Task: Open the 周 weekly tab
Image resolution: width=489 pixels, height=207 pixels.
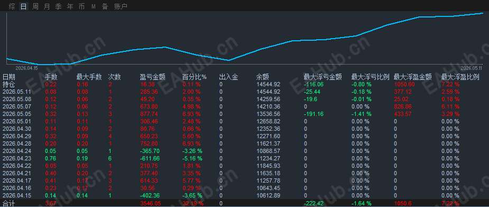Action: [x=35, y=6]
